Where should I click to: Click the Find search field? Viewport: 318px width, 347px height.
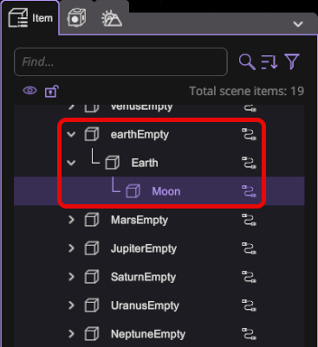(120, 61)
